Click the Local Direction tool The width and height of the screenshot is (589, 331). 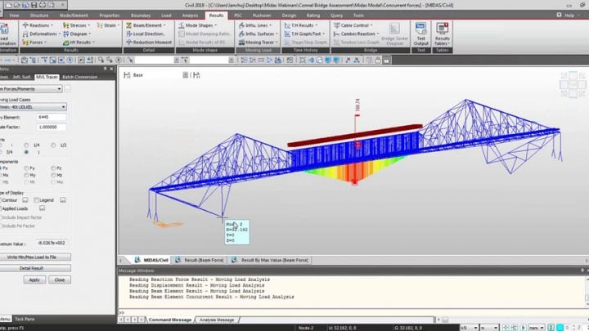(x=146, y=34)
